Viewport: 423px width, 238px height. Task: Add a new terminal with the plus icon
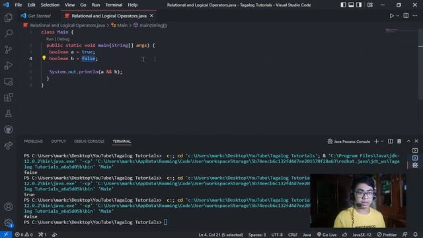[376, 141]
